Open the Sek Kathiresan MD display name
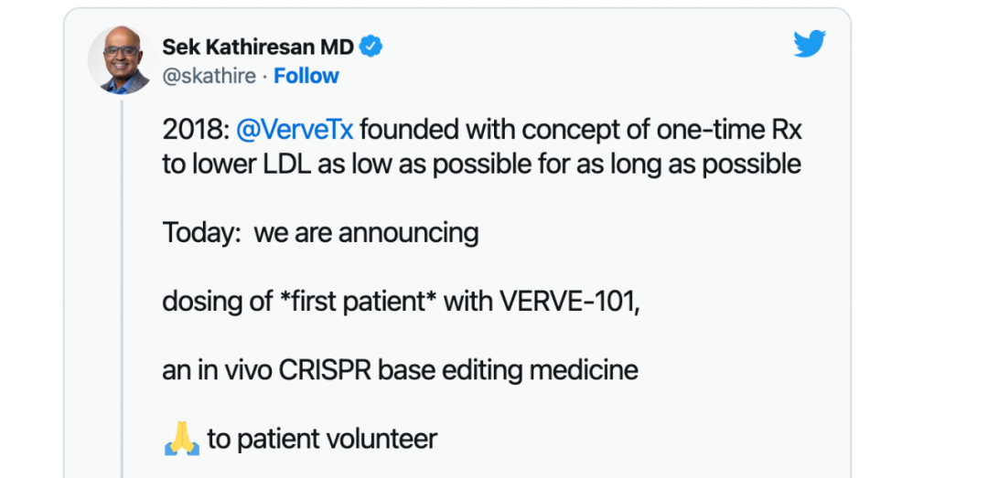The width and height of the screenshot is (988, 478). (259, 47)
